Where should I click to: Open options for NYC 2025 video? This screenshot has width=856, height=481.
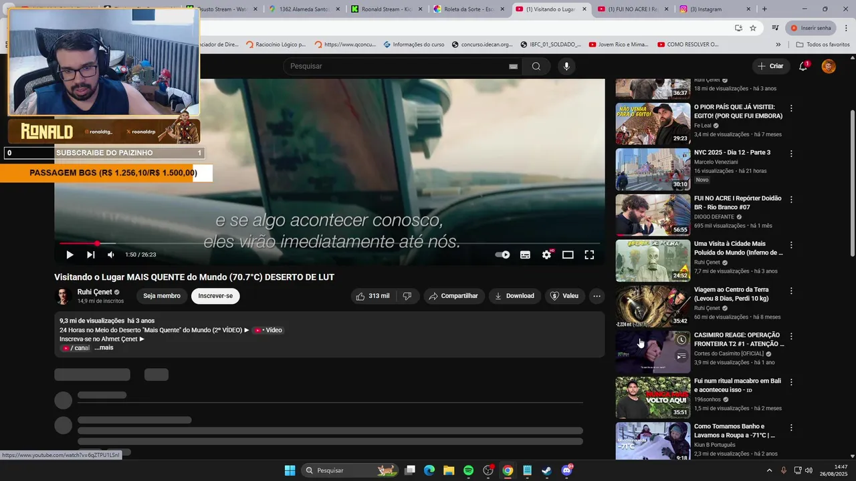click(791, 154)
